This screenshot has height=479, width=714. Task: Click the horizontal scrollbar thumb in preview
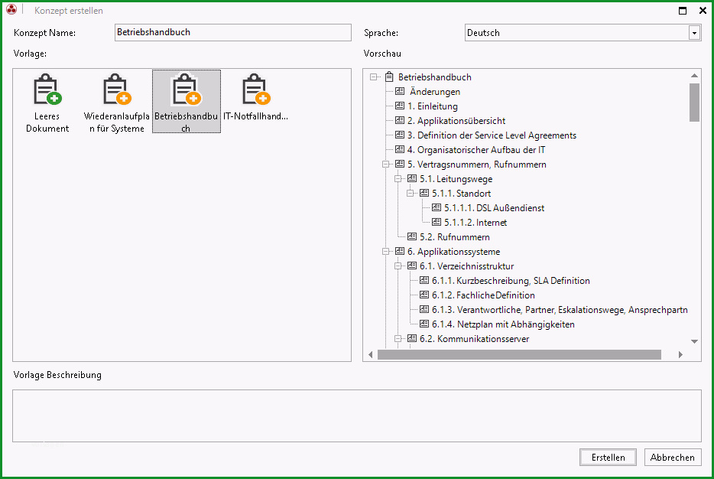pos(519,354)
